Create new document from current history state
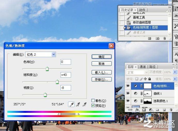 coord(150,39)
